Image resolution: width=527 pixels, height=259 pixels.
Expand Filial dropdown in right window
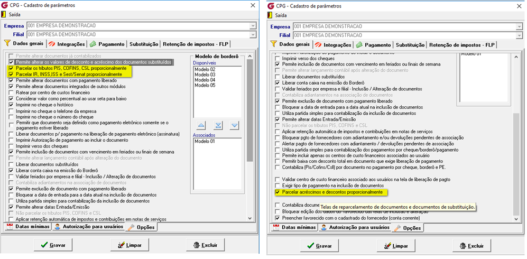519,35
